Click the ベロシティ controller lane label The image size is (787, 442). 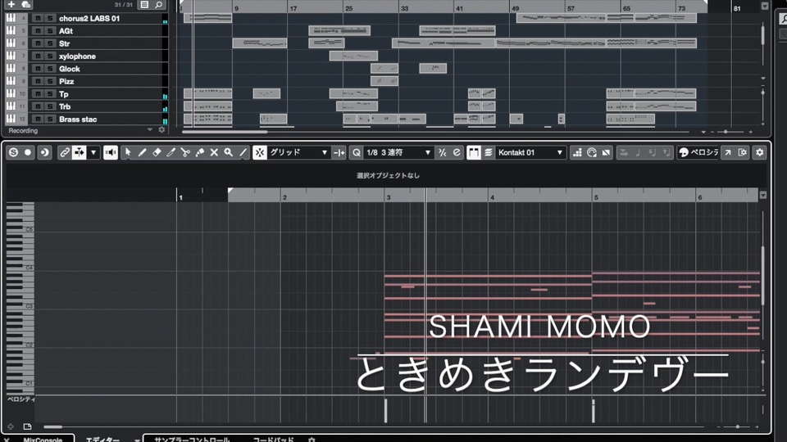coord(21,399)
